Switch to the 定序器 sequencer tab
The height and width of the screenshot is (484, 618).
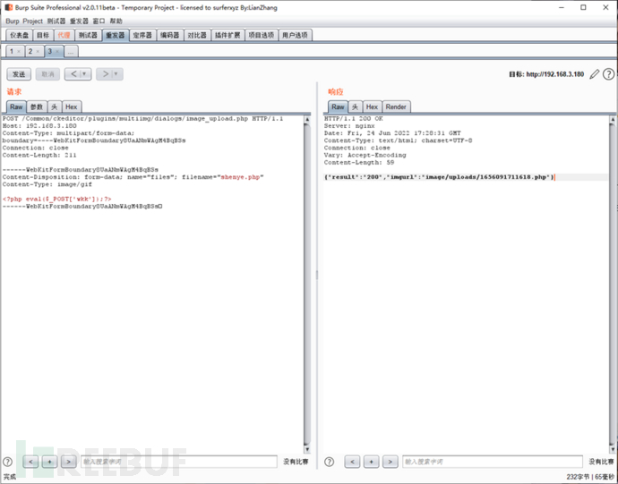tap(142, 36)
